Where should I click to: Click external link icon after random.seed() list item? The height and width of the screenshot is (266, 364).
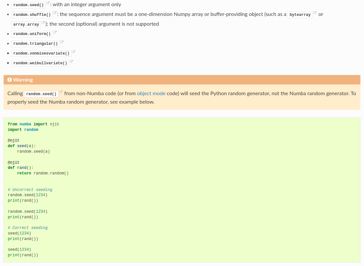pos(48,3)
